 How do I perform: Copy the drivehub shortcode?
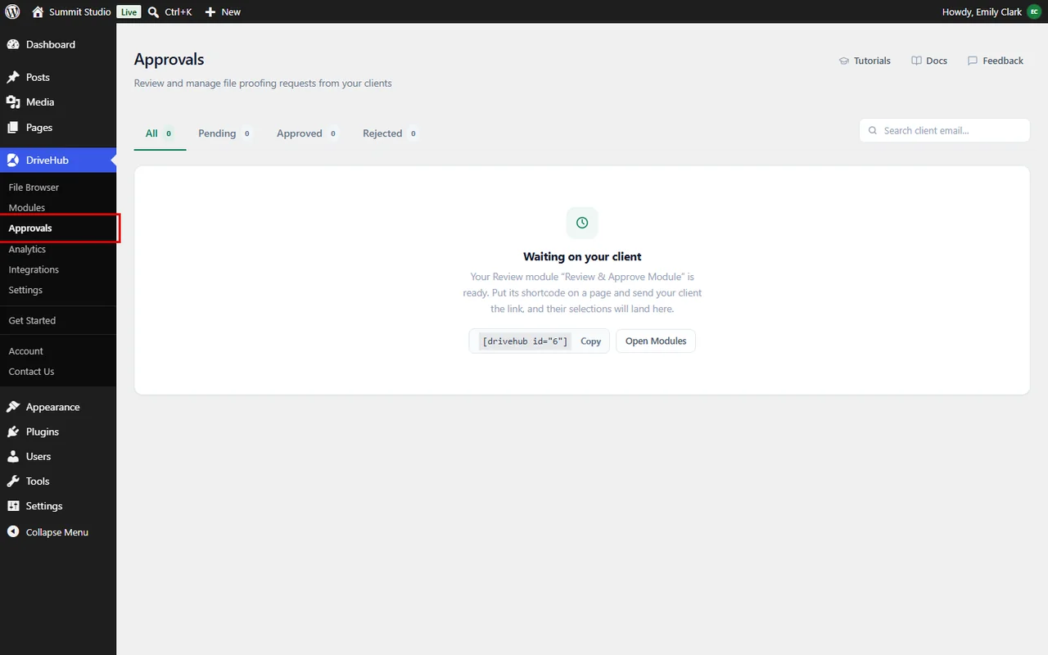click(591, 341)
